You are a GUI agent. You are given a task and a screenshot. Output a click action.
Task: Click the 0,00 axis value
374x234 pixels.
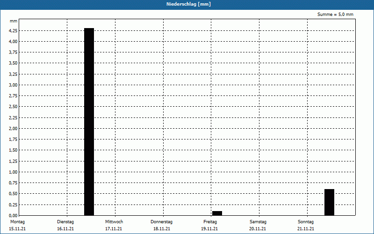tap(13, 215)
